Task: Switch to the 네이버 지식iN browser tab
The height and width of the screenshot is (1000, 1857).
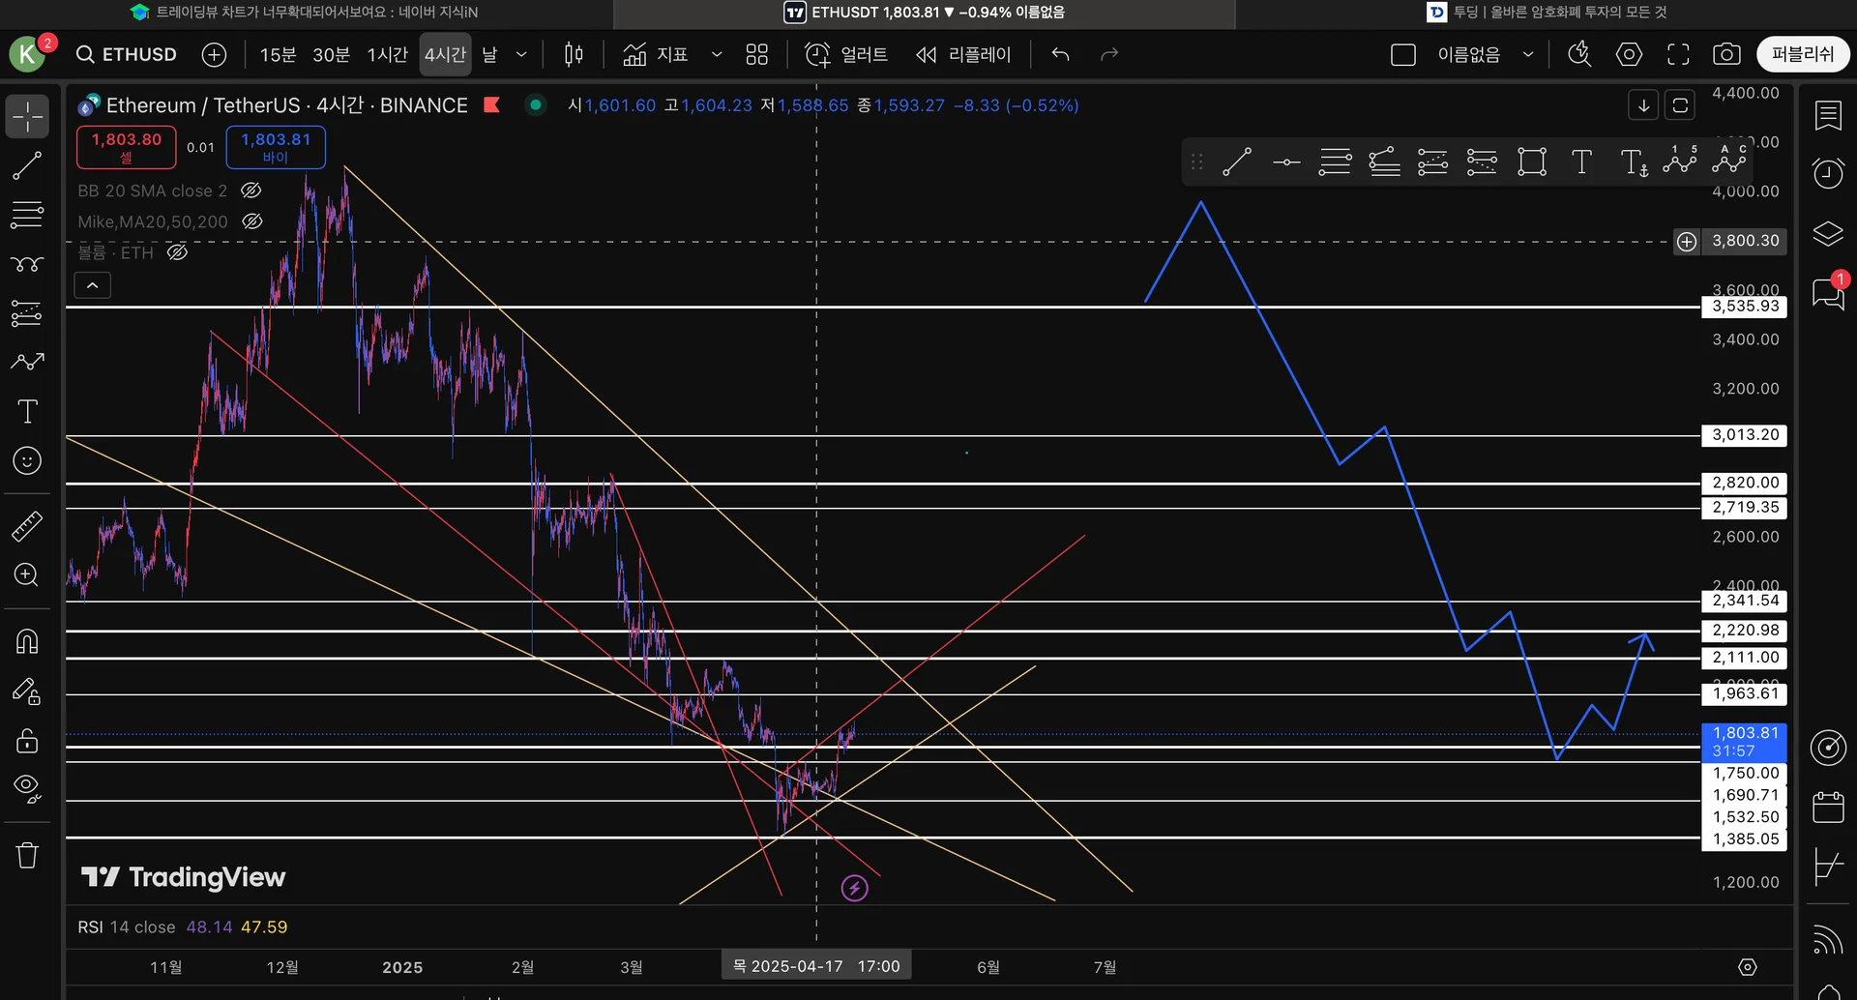Action: coord(306,13)
